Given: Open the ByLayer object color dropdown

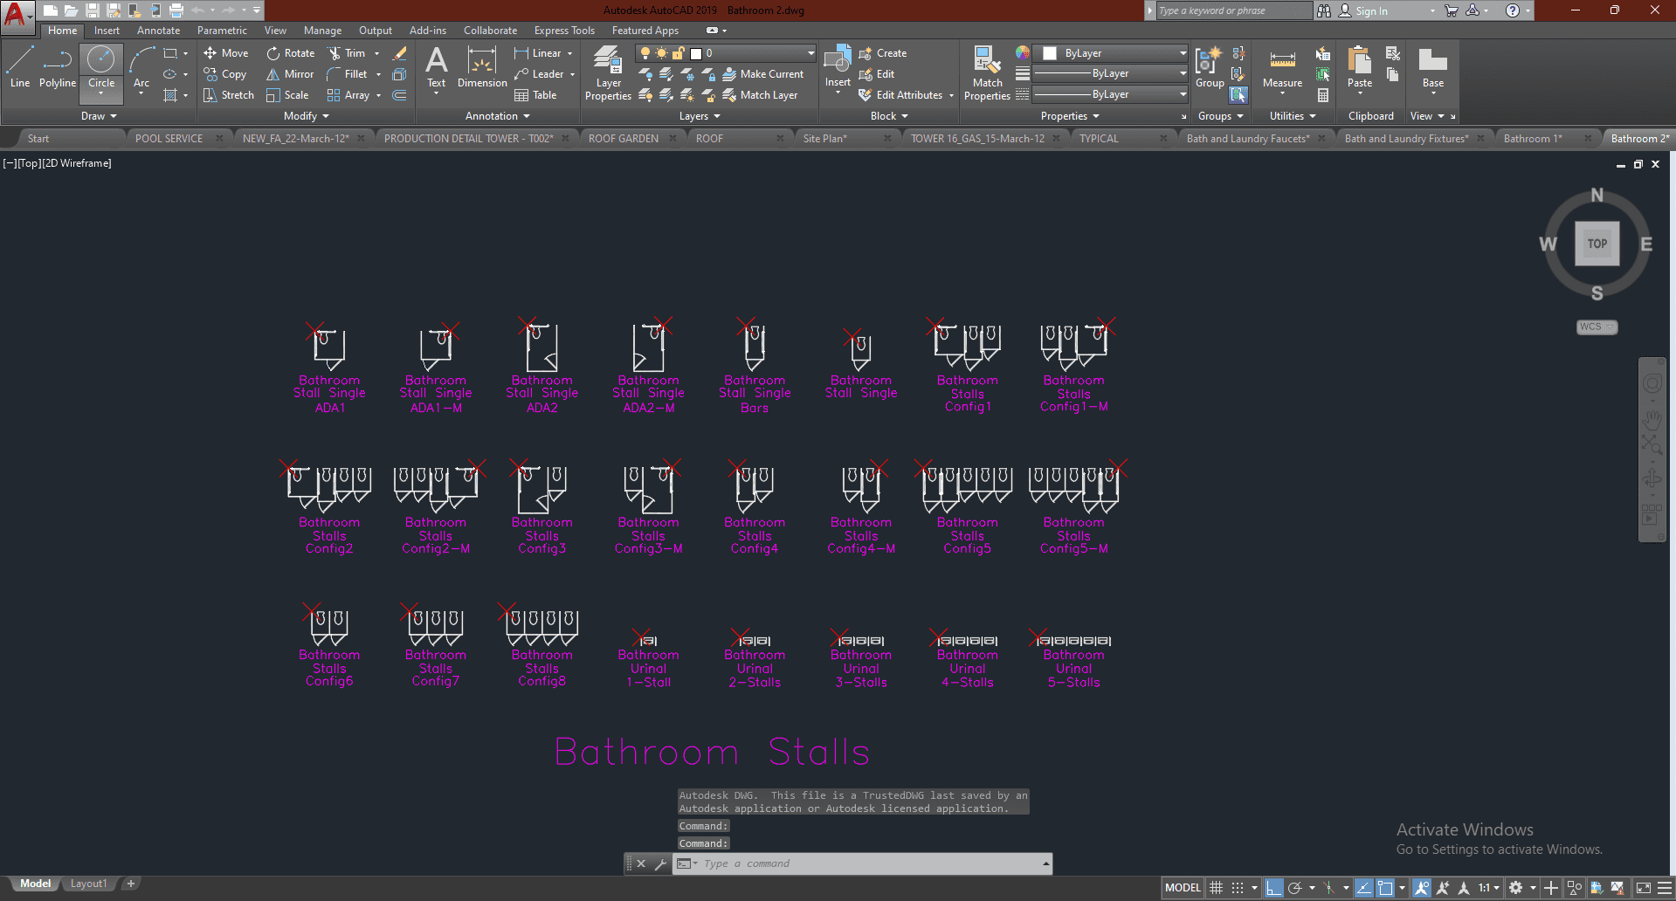Looking at the screenshot, I should point(1183,53).
